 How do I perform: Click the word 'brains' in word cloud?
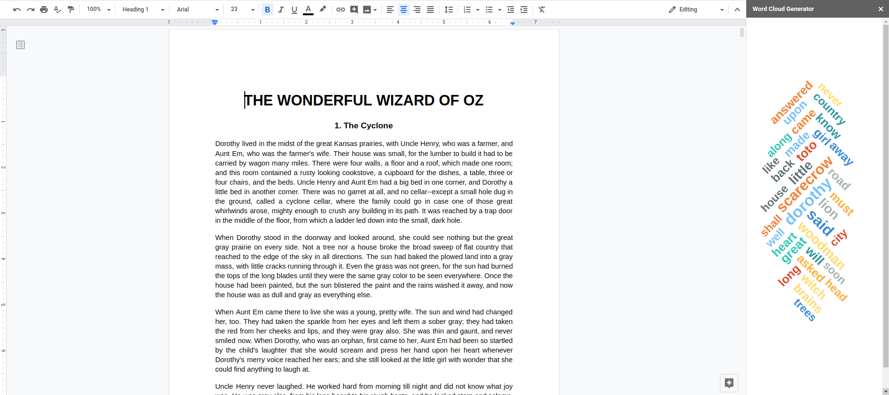808,299
